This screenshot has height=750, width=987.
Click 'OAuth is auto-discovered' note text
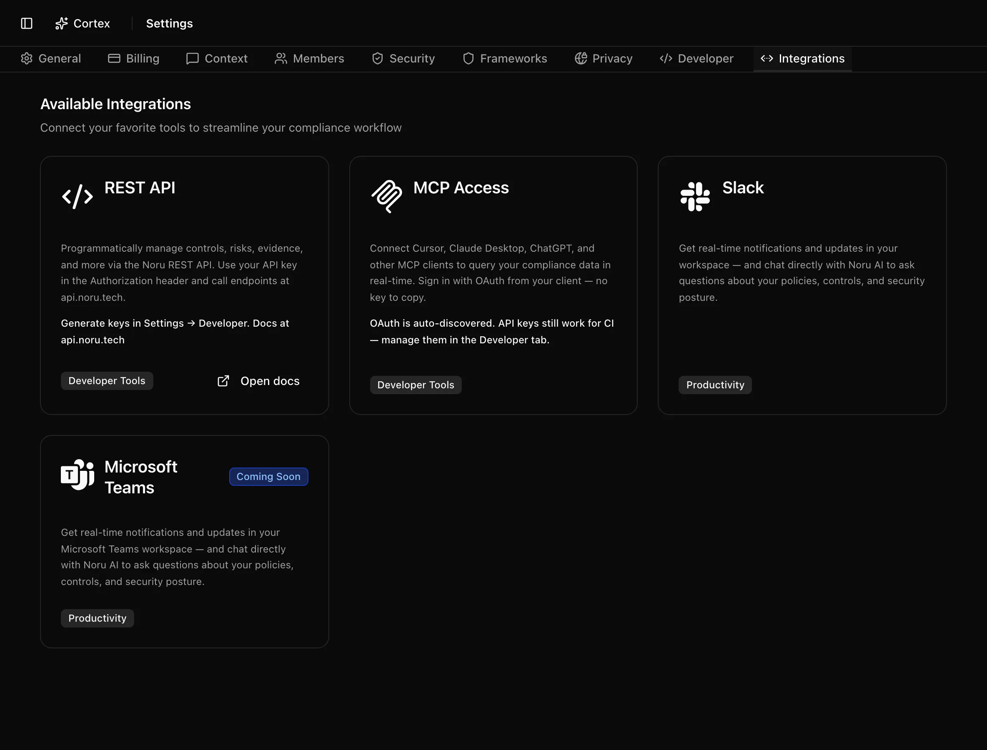point(492,331)
